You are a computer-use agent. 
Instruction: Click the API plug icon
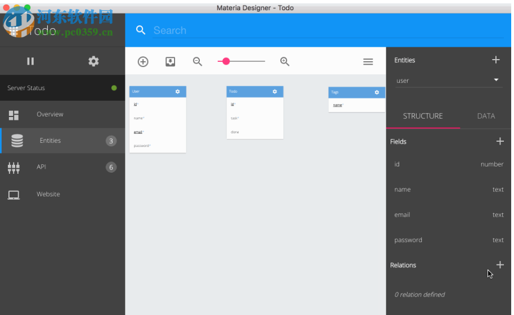[14, 168]
